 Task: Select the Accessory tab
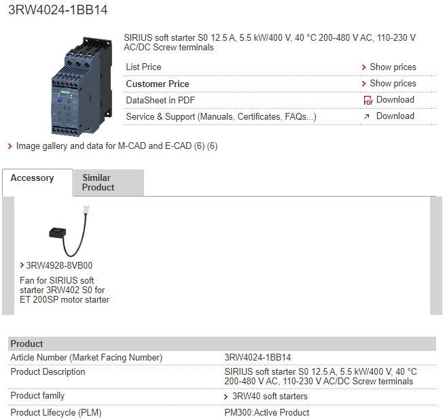pyautogui.click(x=37, y=182)
